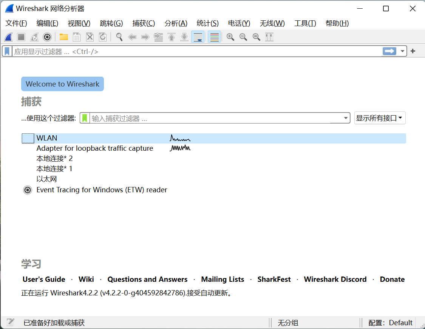Reset text zoom to normal size
The width and height of the screenshot is (425, 329).
257,37
